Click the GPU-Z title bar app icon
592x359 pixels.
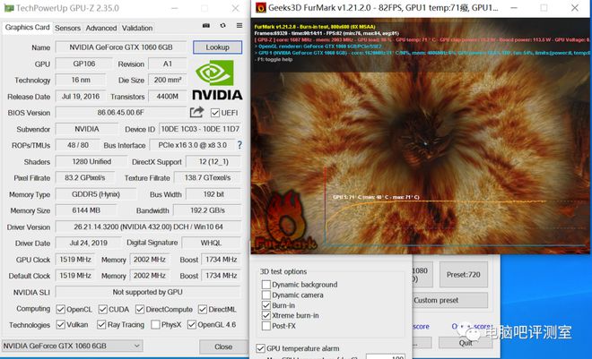click(9, 8)
